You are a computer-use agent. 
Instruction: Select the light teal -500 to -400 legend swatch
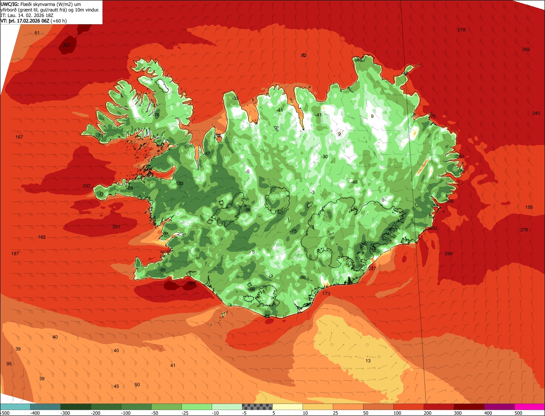point(15,407)
